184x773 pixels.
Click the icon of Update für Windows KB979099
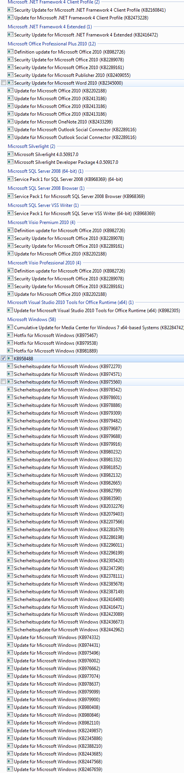pos(10,692)
